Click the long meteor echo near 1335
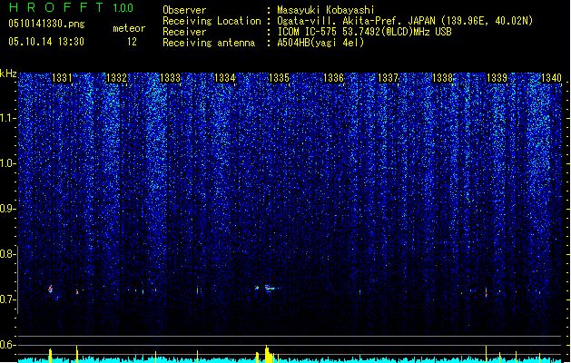This screenshot has width=571, height=363. pyautogui.click(x=271, y=288)
